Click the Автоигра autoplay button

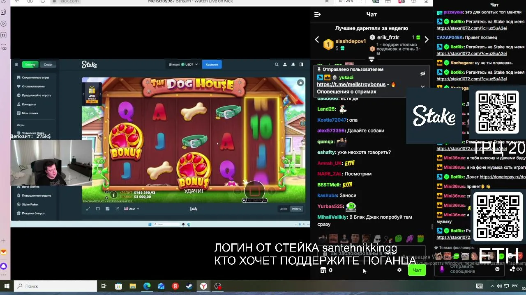pyautogui.click(x=254, y=200)
